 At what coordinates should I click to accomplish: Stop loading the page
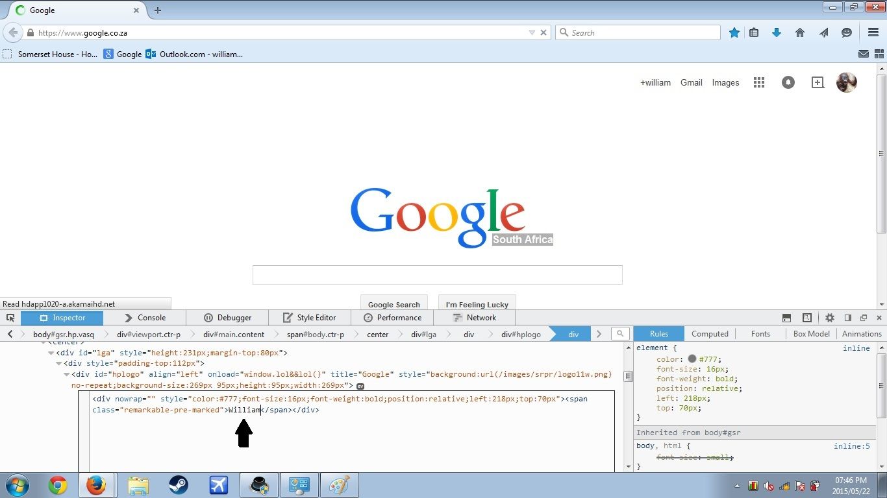(x=543, y=32)
